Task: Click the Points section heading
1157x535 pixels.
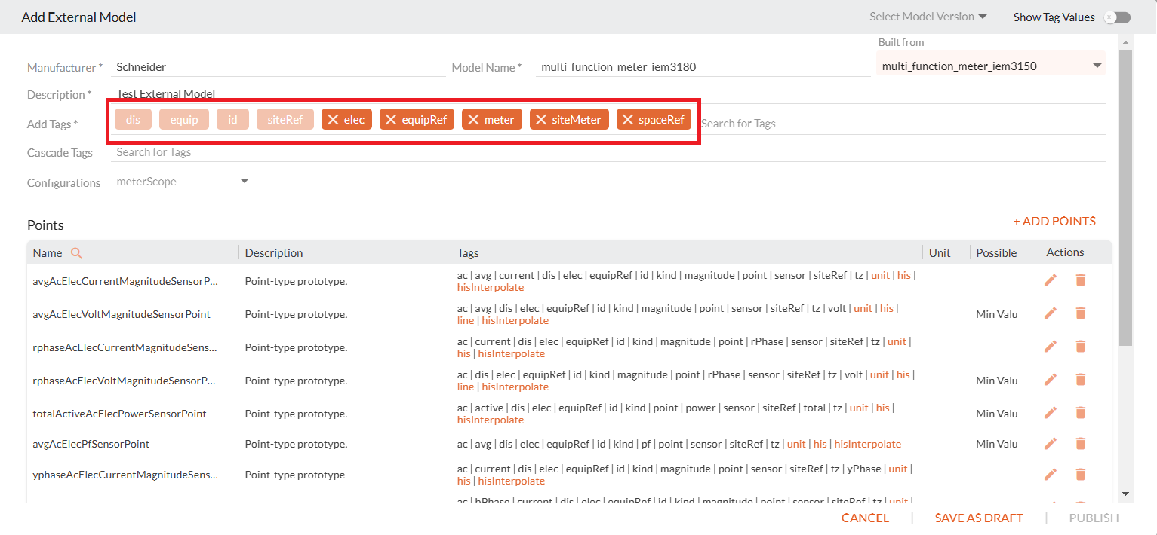Action: point(45,225)
